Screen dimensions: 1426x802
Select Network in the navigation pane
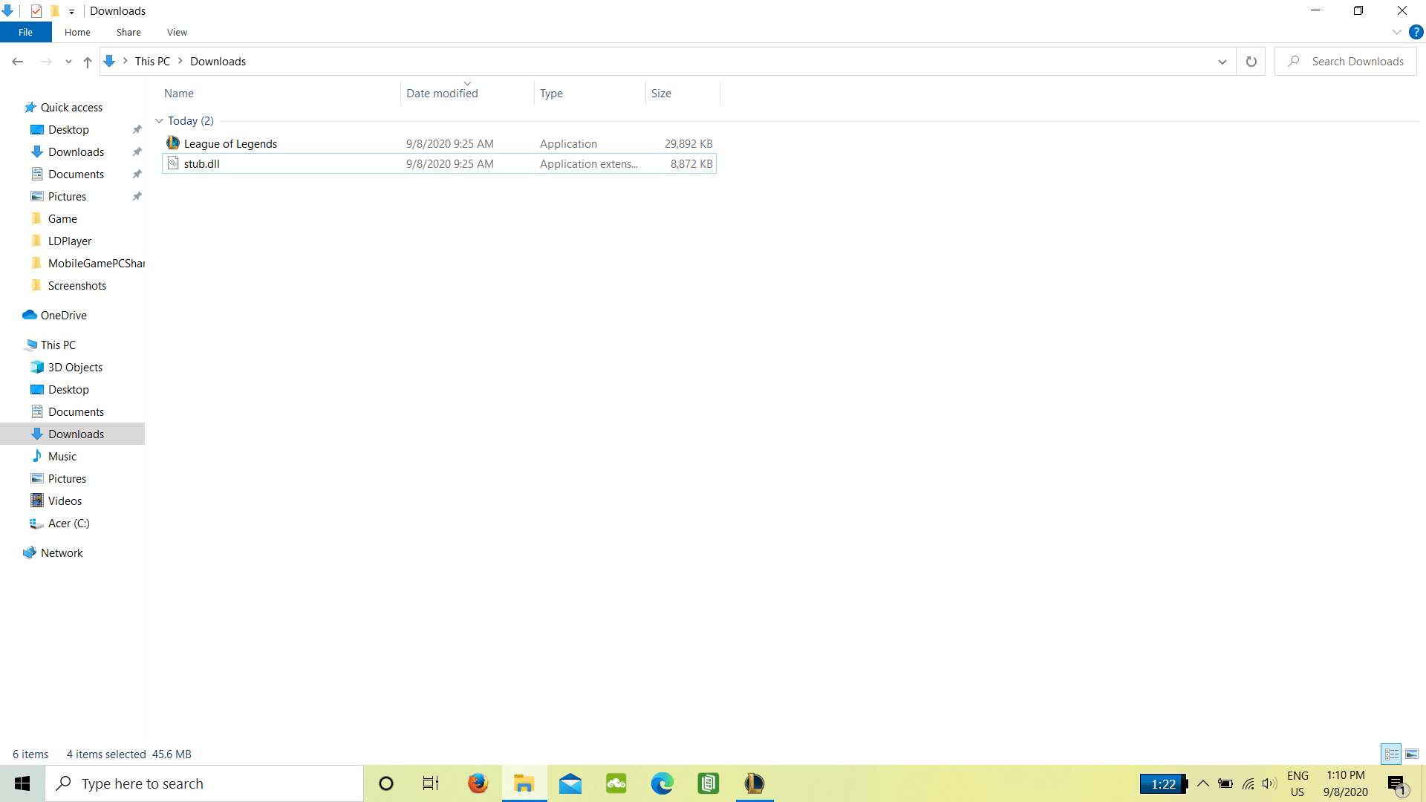point(62,553)
